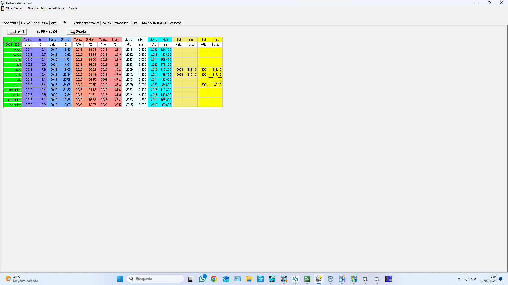Launch Google Chrome from the taskbar
This screenshot has width=508, height=285.
click(x=214, y=279)
